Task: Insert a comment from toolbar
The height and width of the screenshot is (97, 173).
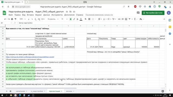Action: pyautogui.click(x=122, y=19)
